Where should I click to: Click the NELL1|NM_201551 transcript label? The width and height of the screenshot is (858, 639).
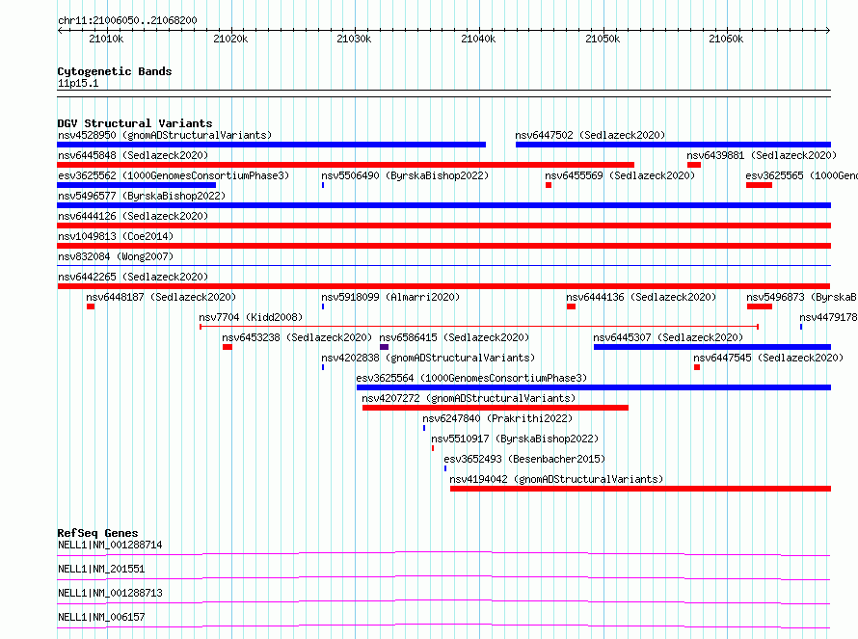tap(101, 569)
